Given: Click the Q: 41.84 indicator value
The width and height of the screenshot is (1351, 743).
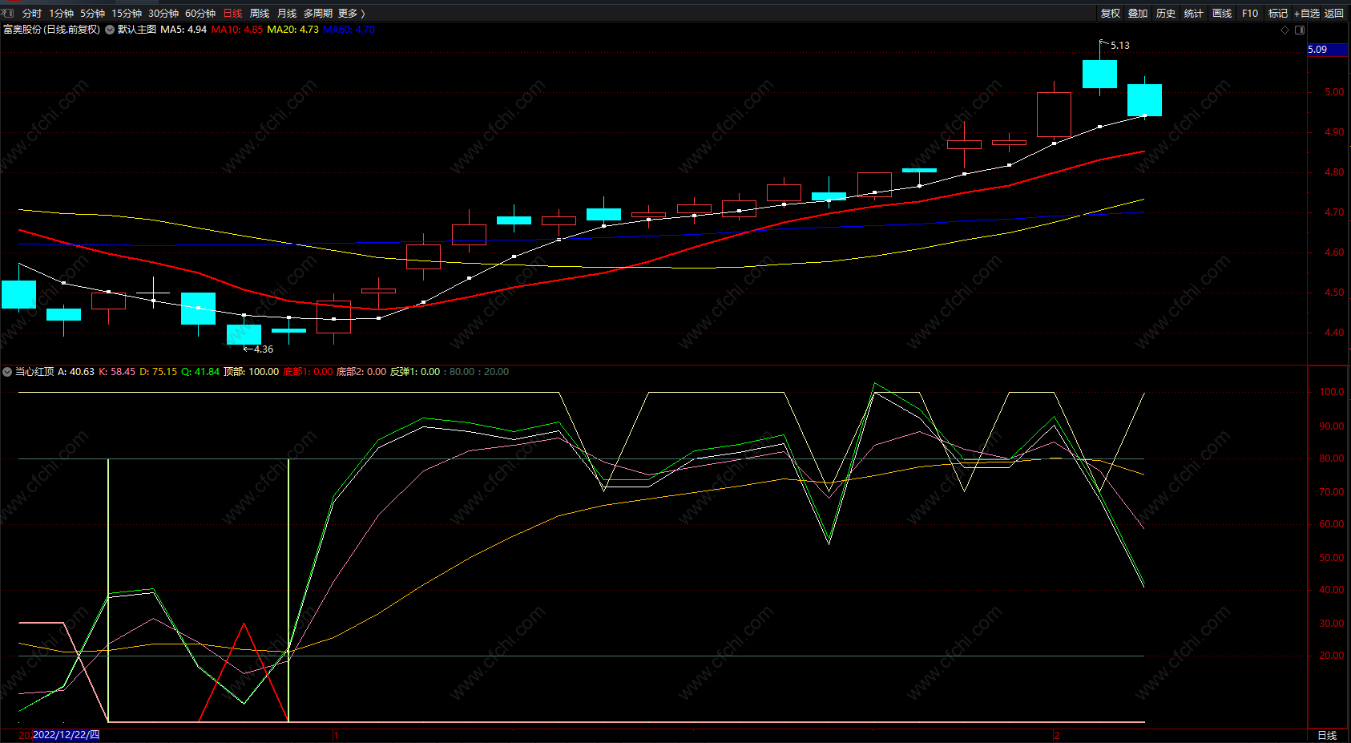Looking at the screenshot, I should click(200, 372).
